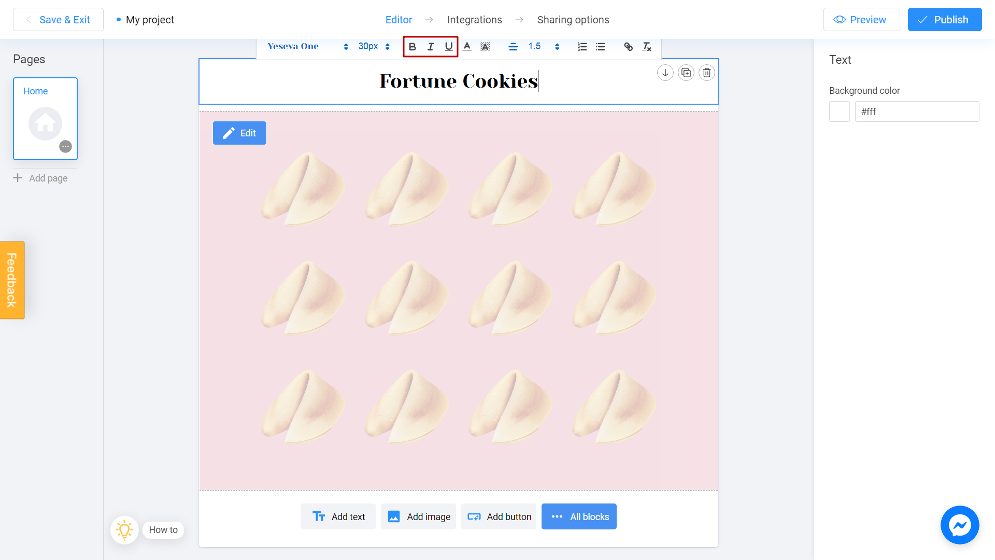The height and width of the screenshot is (560, 995).
Task: Toggle text color picker tool
Action: click(x=467, y=47)
